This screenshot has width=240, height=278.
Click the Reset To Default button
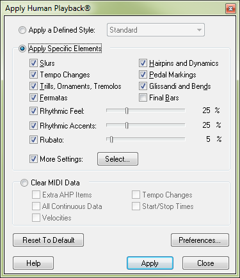coord(49,240)
